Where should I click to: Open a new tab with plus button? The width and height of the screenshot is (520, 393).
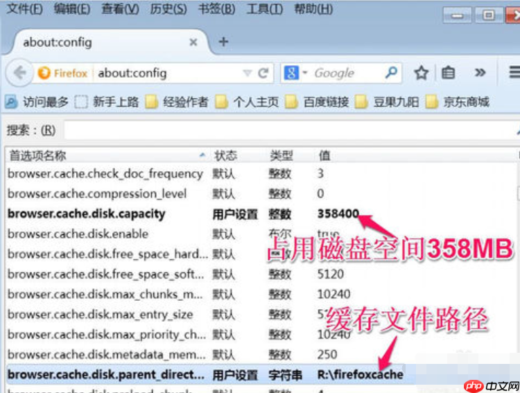(x=223, y=42)
